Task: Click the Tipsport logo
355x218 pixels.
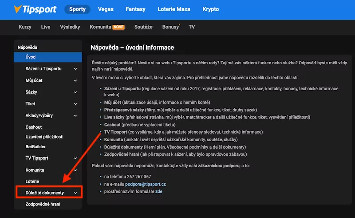Action: coord(35,9)
